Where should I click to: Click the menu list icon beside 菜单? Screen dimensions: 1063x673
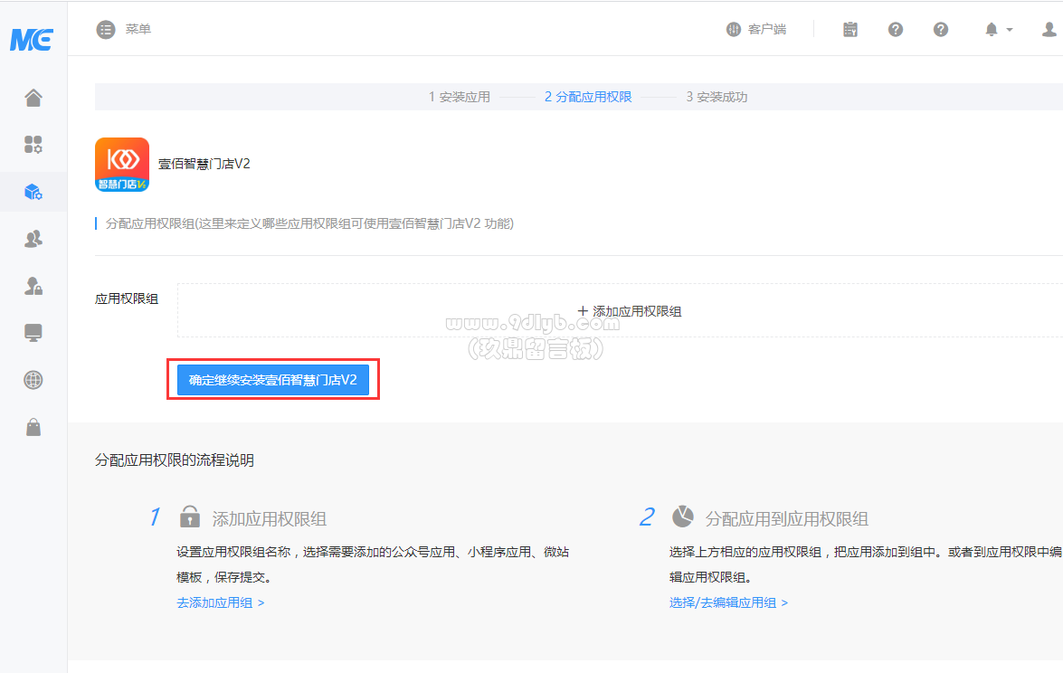106,30
